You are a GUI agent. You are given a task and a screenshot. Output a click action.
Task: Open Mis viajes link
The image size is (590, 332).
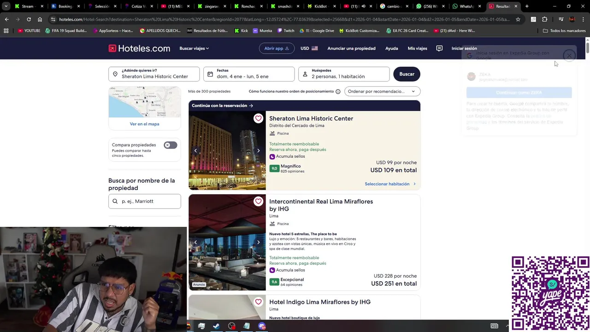tap(417, 48)
